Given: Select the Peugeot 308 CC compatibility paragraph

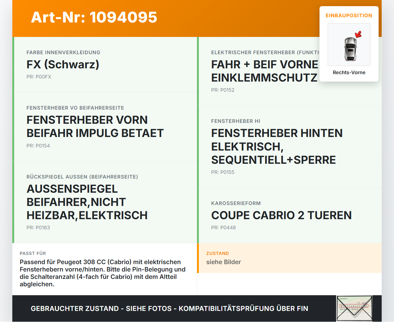Looking at the screenshot, I should click(x=103, y=273).
